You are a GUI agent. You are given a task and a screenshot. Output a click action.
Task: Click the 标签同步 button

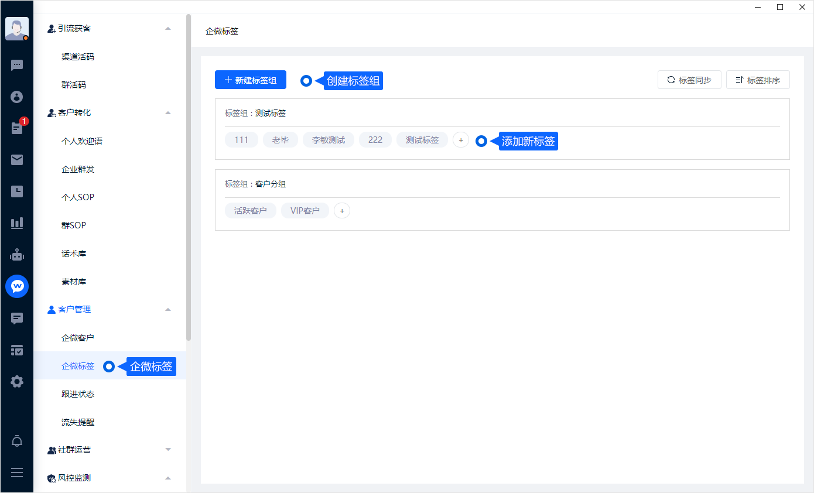coord(689,80)
